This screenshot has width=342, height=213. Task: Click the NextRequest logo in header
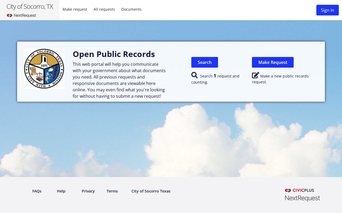tap(21, 15)
